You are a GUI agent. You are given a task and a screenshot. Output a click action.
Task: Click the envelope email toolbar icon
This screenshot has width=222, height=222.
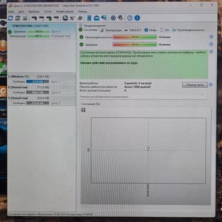pos(97,18)
